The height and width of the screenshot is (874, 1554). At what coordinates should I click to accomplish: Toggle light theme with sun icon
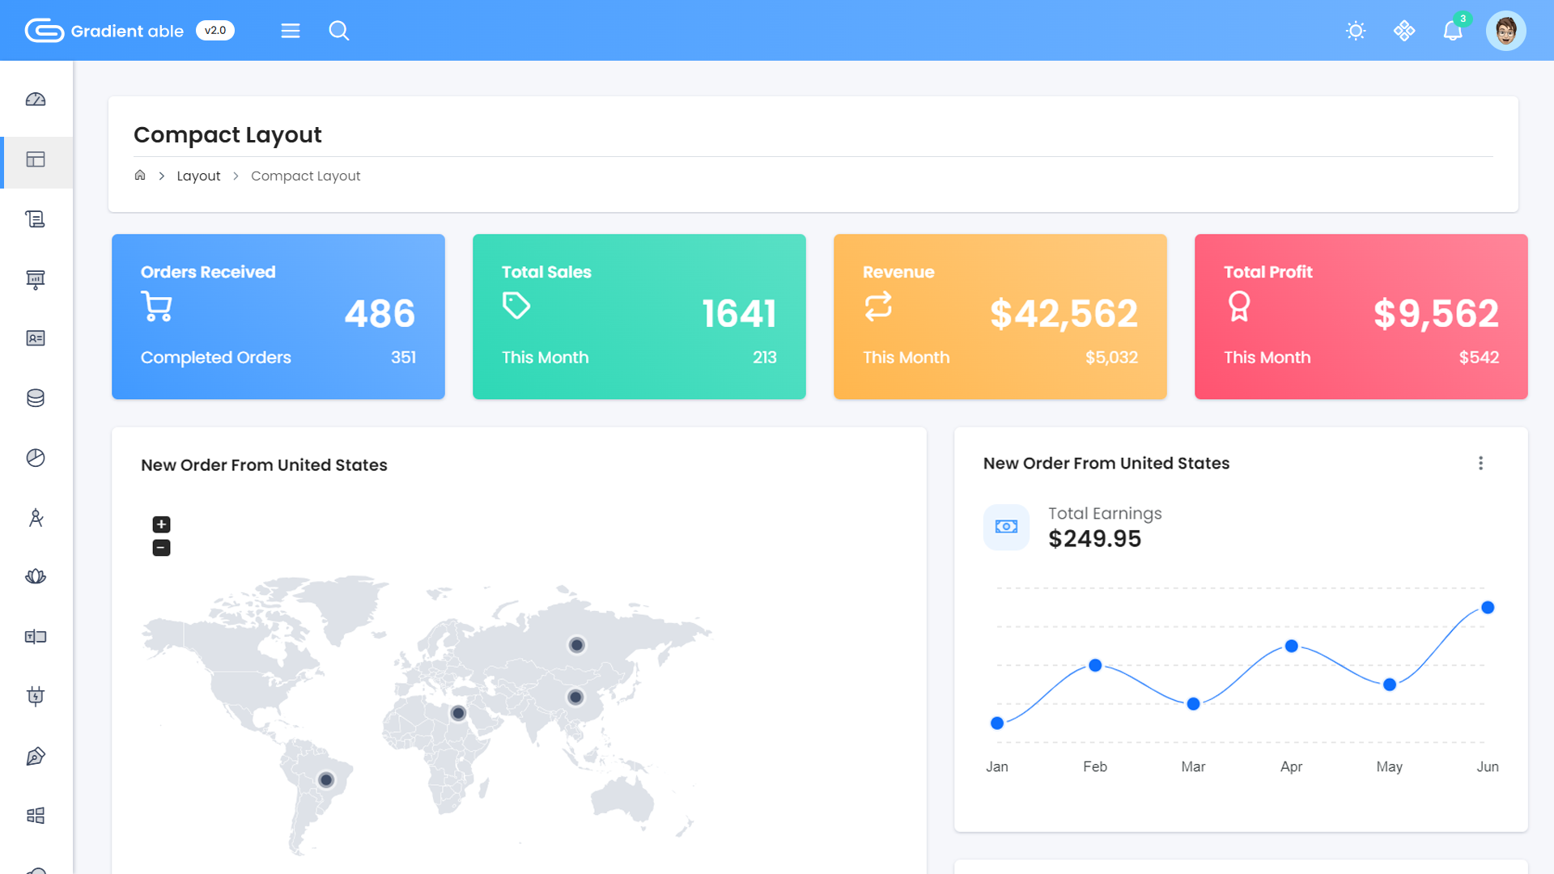click(x=1356, y=31)
